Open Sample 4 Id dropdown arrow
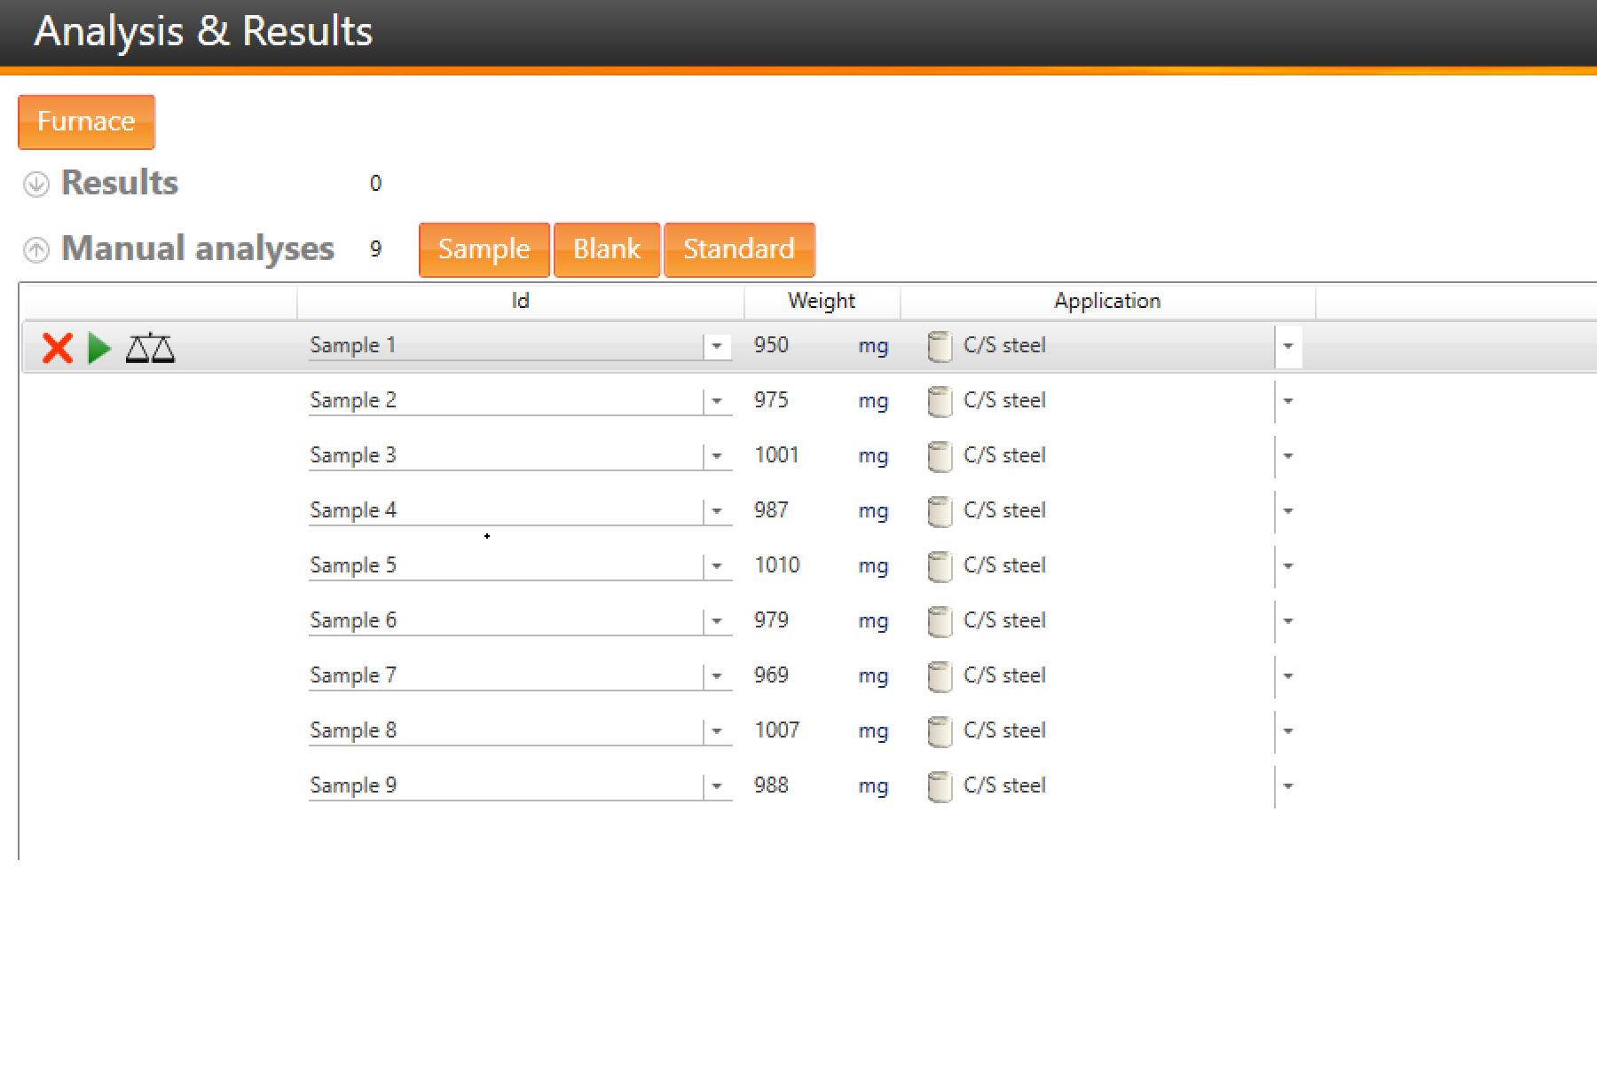 (717, 511)
